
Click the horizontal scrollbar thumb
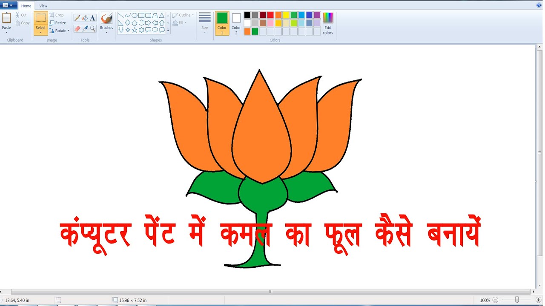pyautogui.click(x=271, y=292)
